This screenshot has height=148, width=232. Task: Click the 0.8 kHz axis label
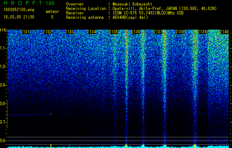(x=3, y=104)
